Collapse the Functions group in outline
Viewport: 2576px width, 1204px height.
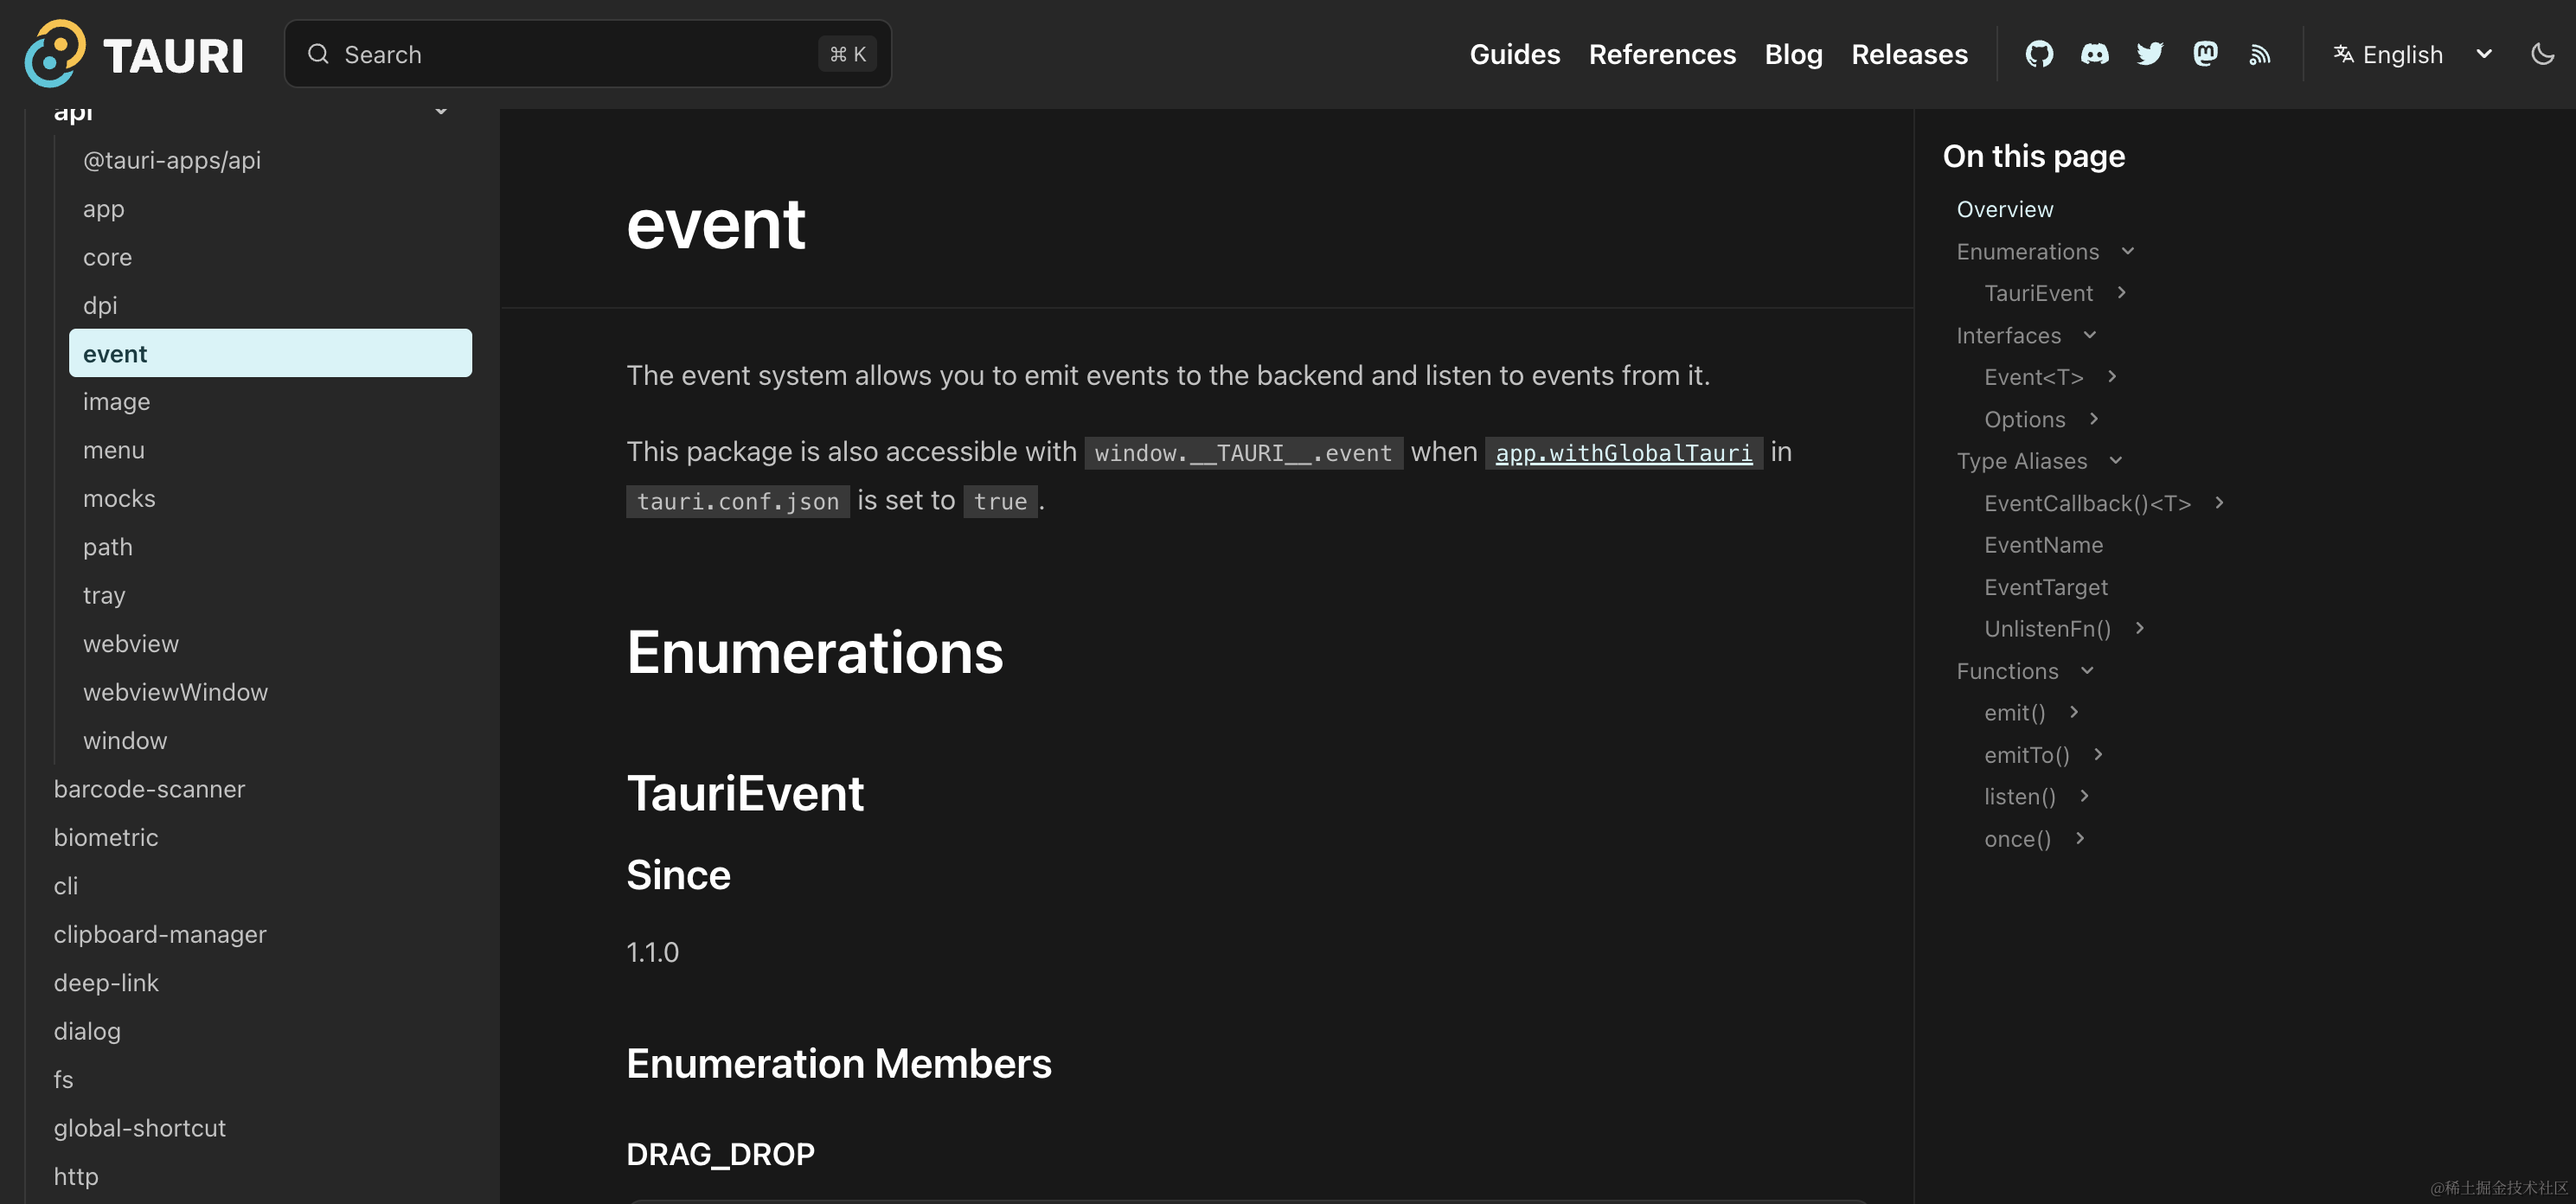(2087, 671)
